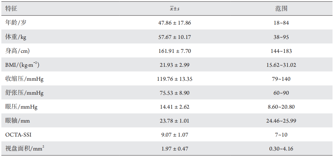Click the value 119.76 ± 13.35
Viewport: 336px width, 159px height.
click(x=174, y=79)
